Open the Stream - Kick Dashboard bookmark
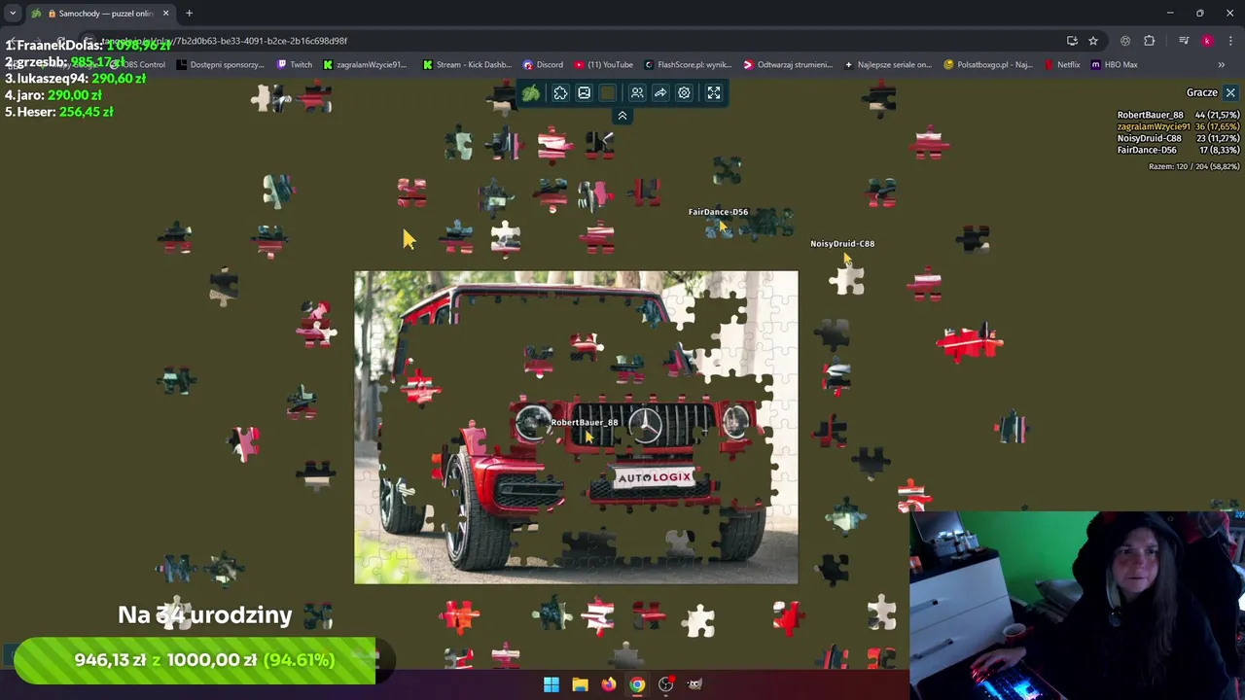1245x700 pixels. (467, 65)
